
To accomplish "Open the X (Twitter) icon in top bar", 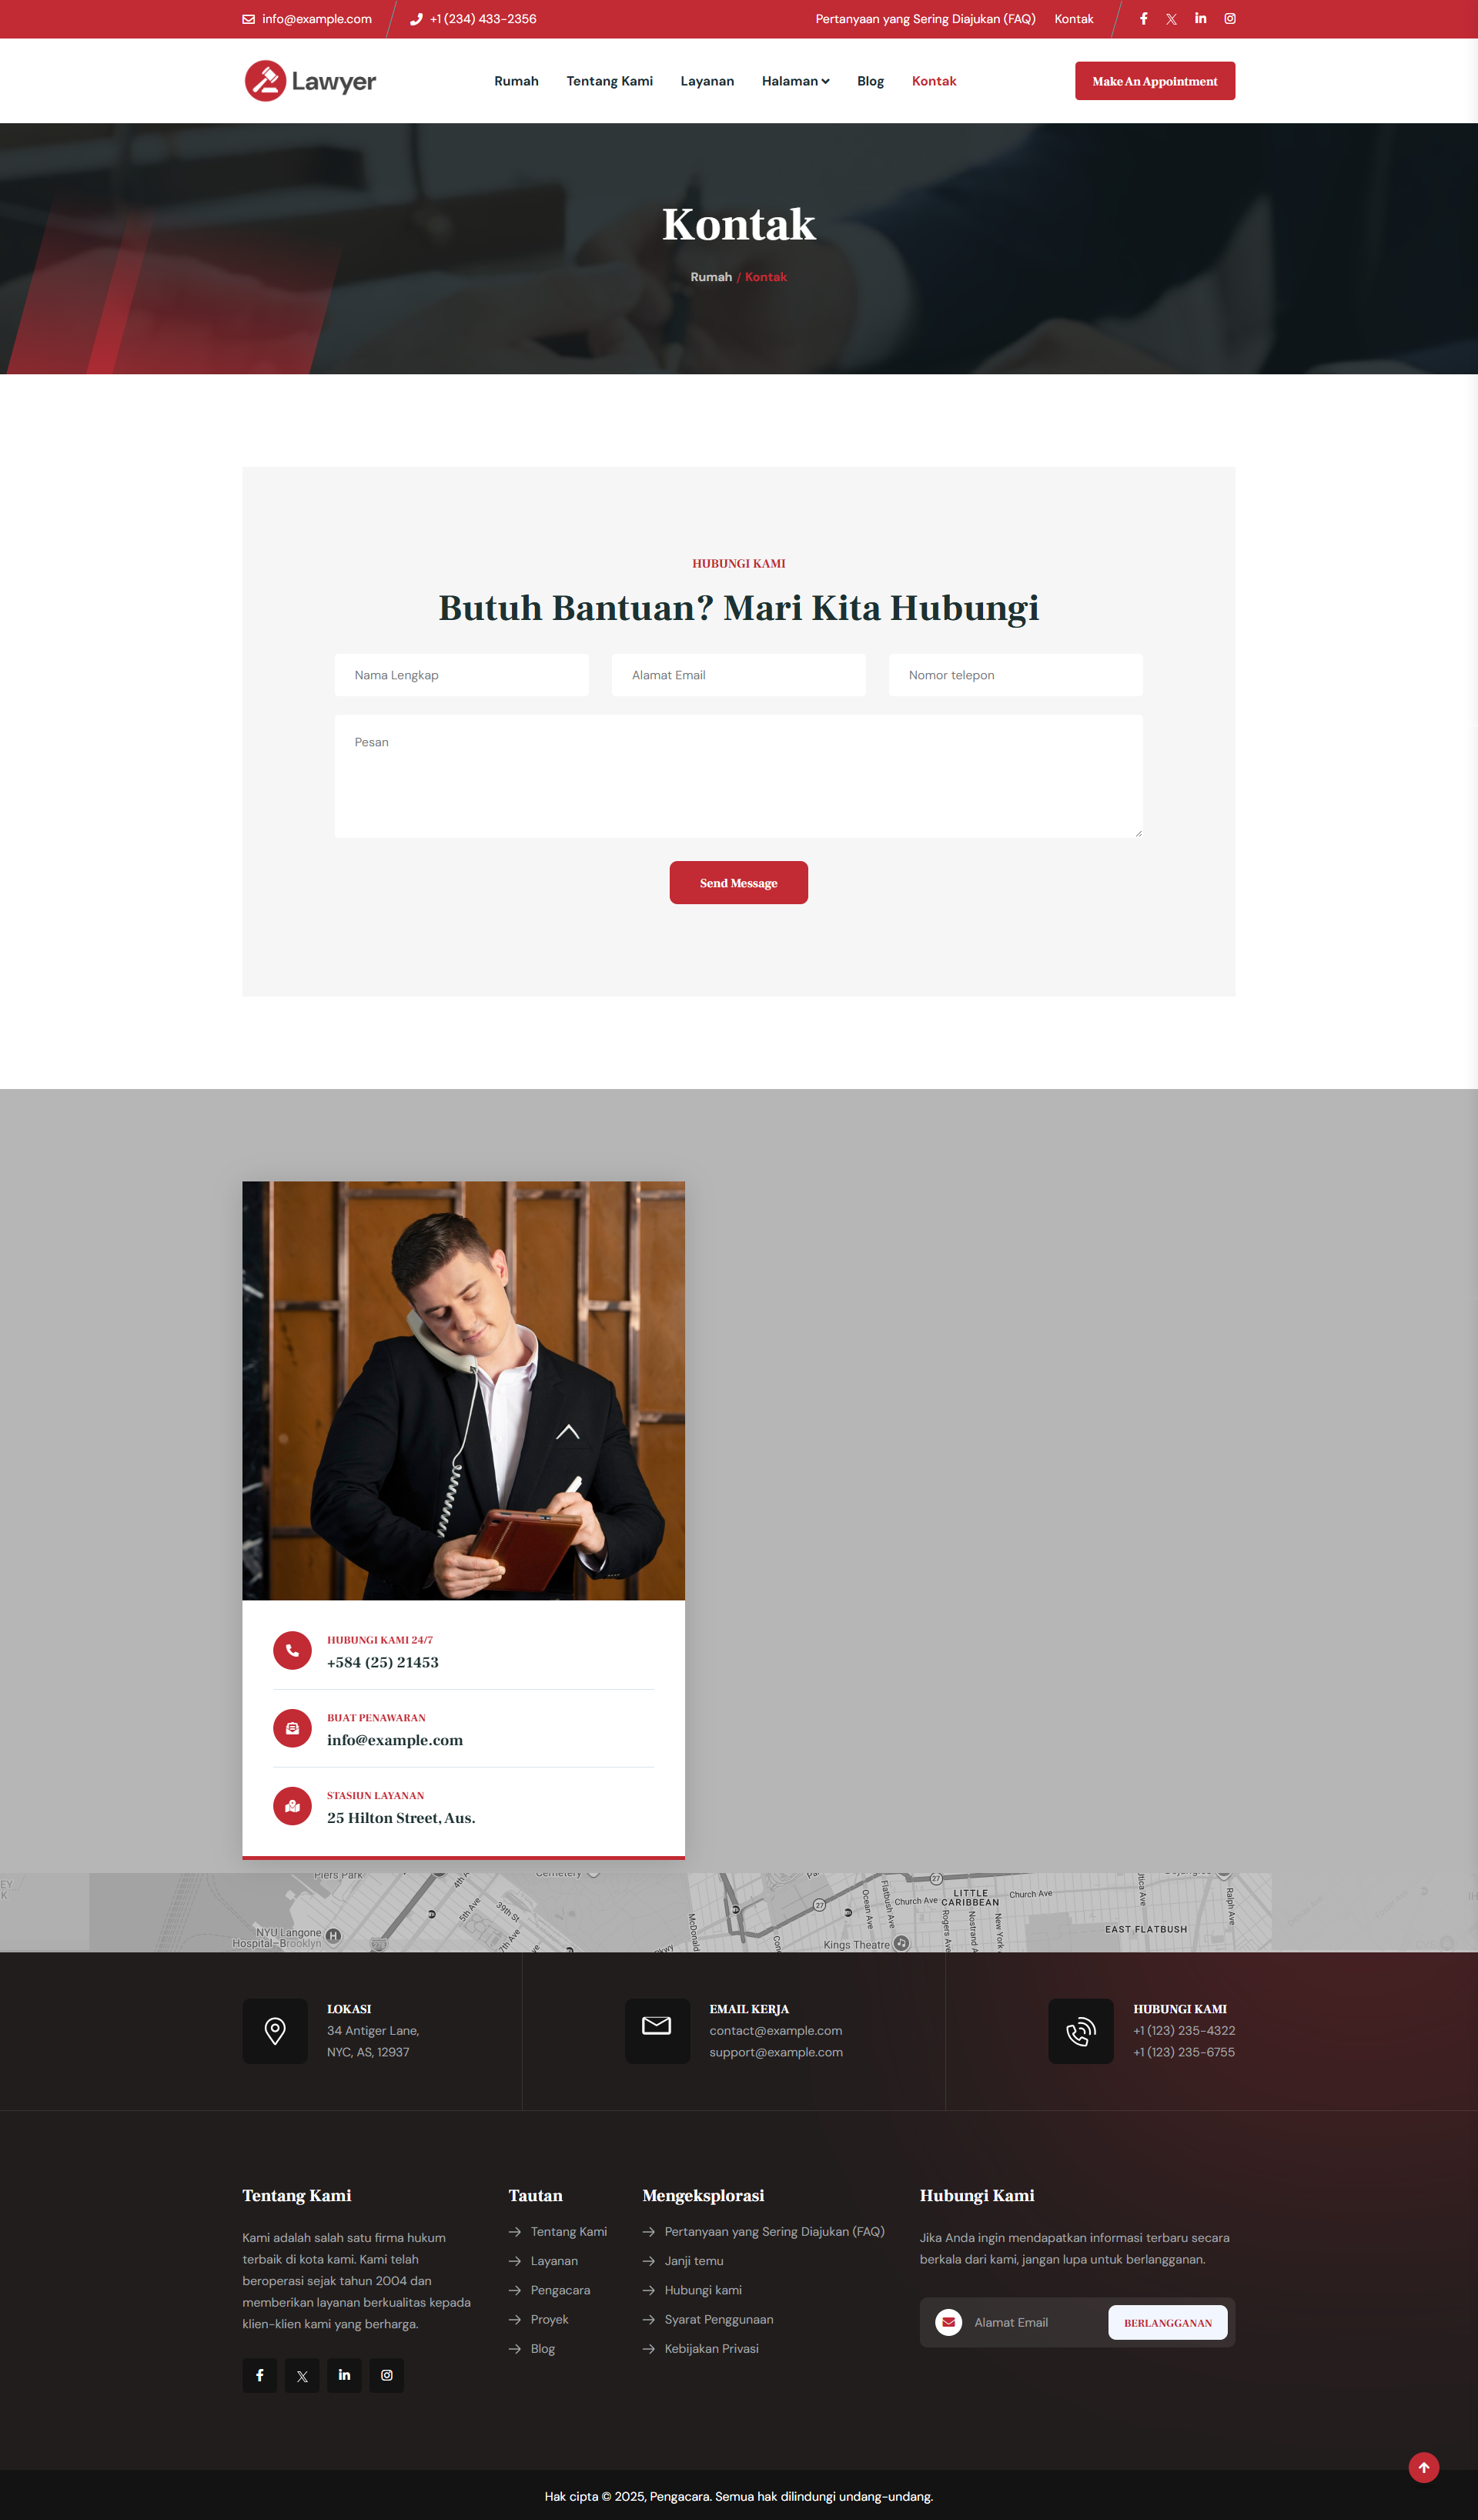I will click(1171, 19).
